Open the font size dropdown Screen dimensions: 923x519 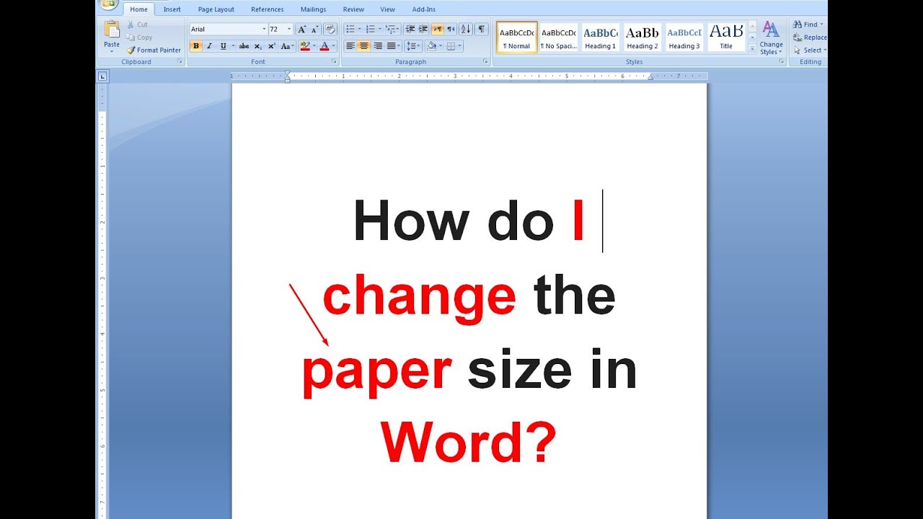(289, 30)
